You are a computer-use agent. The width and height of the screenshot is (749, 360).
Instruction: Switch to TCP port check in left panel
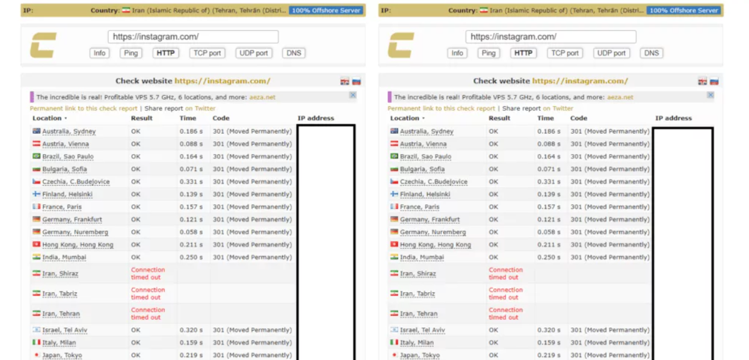pos(207,53)
